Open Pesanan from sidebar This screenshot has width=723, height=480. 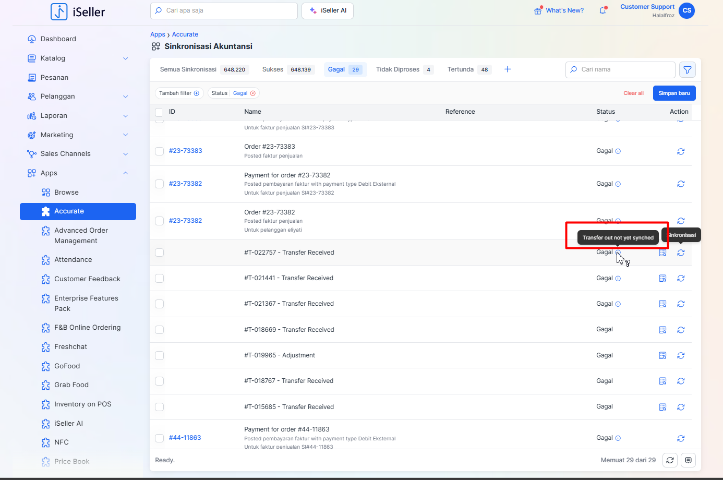click(x=54, y=78)
